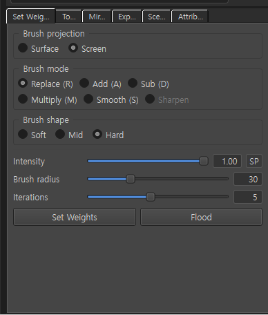Viewport: 268px width, 315px height.
Task: Select Surface brush projection
Action: pyautogui.click(x=39, y=48)
